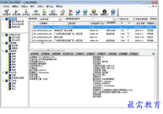This screenshot has width=163, height=114.
Task: Select 闭口合同 tree node
Action: 16,38
